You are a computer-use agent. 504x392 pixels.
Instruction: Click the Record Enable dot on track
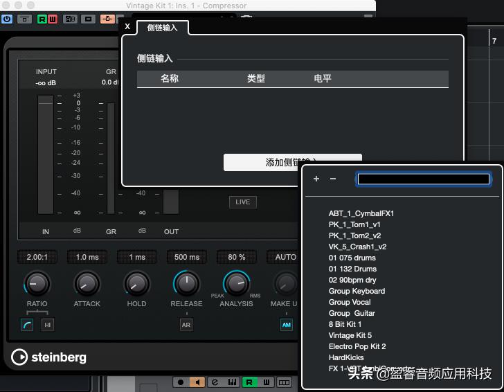(181, 382)
